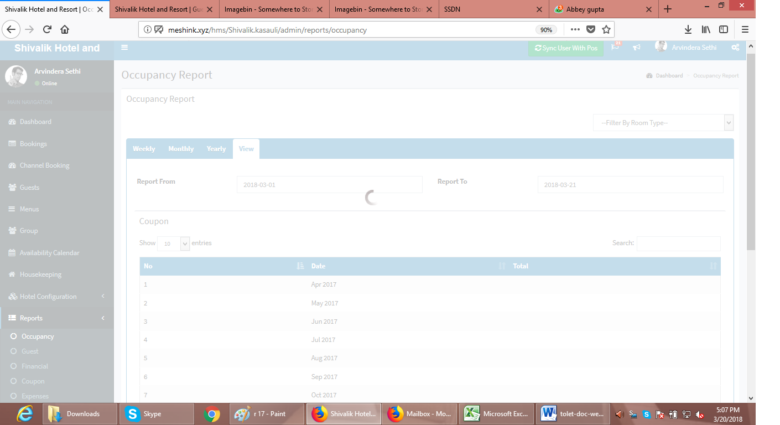The height and width of the screenshot is (425, 780).
Task: Click the Reports list icon
Action: coord(12,318)
